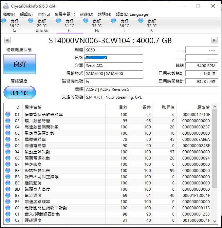Select the H: drive tab
Image resolution: width=222 pixels, height=228 pixels.
click(97, 25)
